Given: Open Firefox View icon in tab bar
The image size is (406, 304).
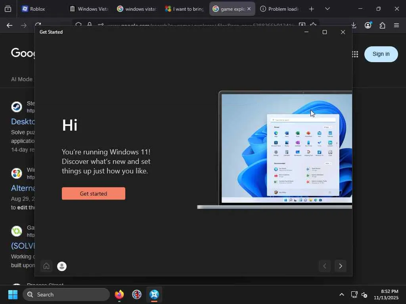Looking at the screenshot, I should [8, 9].
